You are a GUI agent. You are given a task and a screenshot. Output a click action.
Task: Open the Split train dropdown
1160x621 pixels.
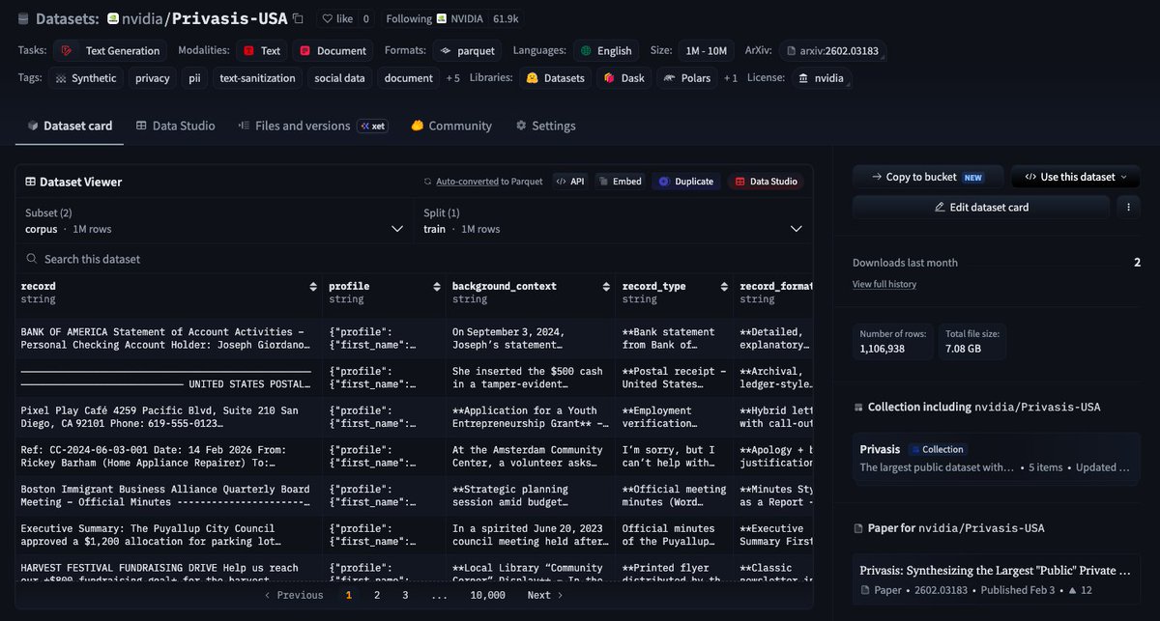[x=613, y=220]
